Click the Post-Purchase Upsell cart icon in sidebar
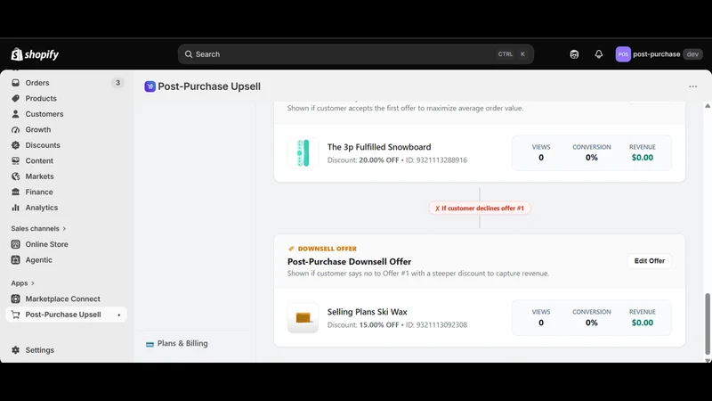 (x=15, y=315)
